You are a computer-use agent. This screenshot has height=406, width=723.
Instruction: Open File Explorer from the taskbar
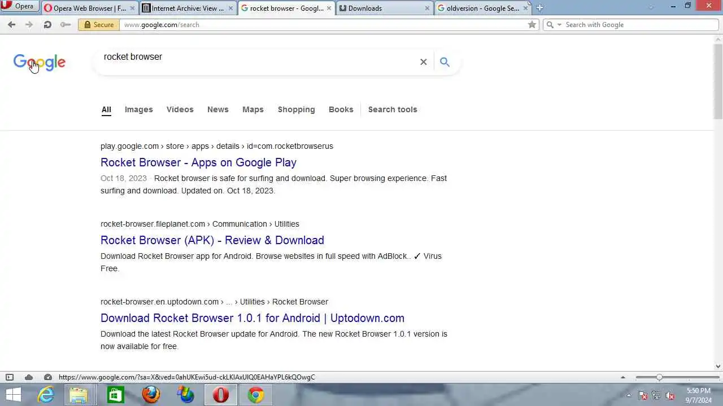79,395
